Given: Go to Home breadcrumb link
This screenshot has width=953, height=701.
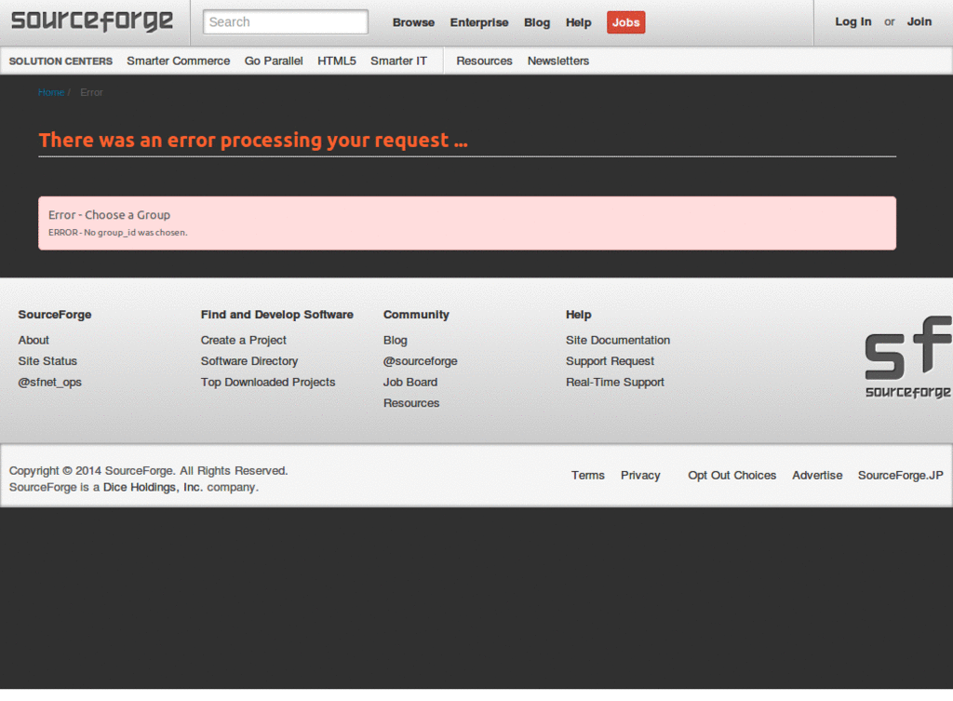Looking at the screenshot, I should pos(51,92).
